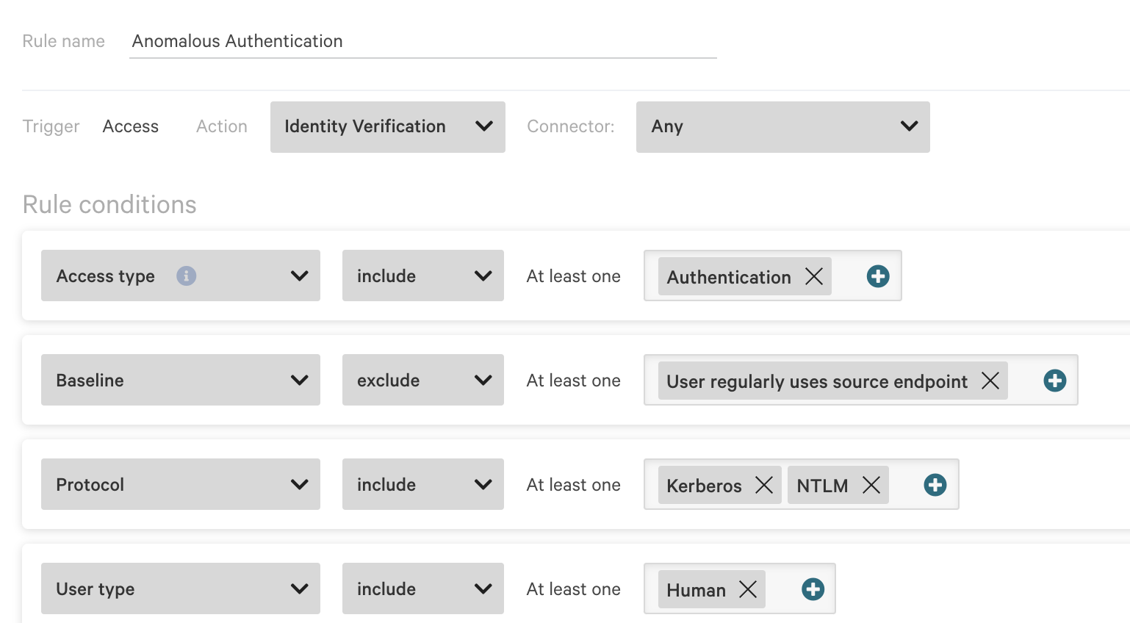Change the User type include operator dropdown
This screenshot has width=1130, height=623.
422,588
